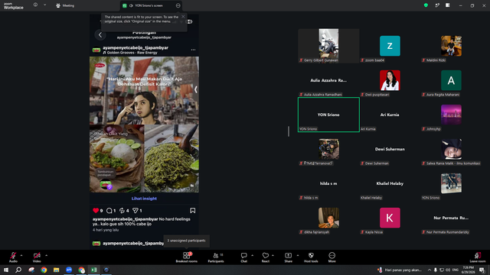Select the zoom baa04 participant tile
Viewport: 490px width, 275px height.
tap(390, 46)
